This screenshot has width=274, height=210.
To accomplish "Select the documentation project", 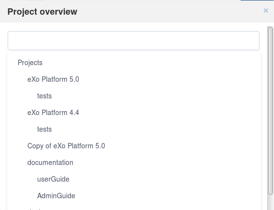I will (50, 163).
